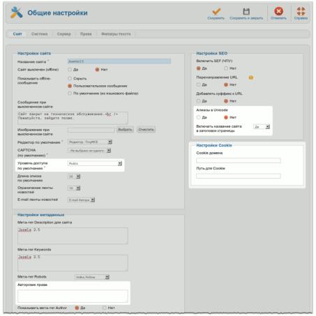316x316 pixels.
Task: Open the Уровень доступа по умолчанию dropdown
Action: tap(95, 164)
